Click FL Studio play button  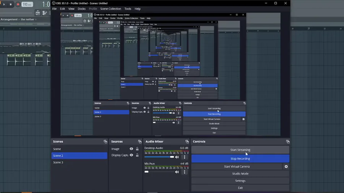tap(4, 4)
